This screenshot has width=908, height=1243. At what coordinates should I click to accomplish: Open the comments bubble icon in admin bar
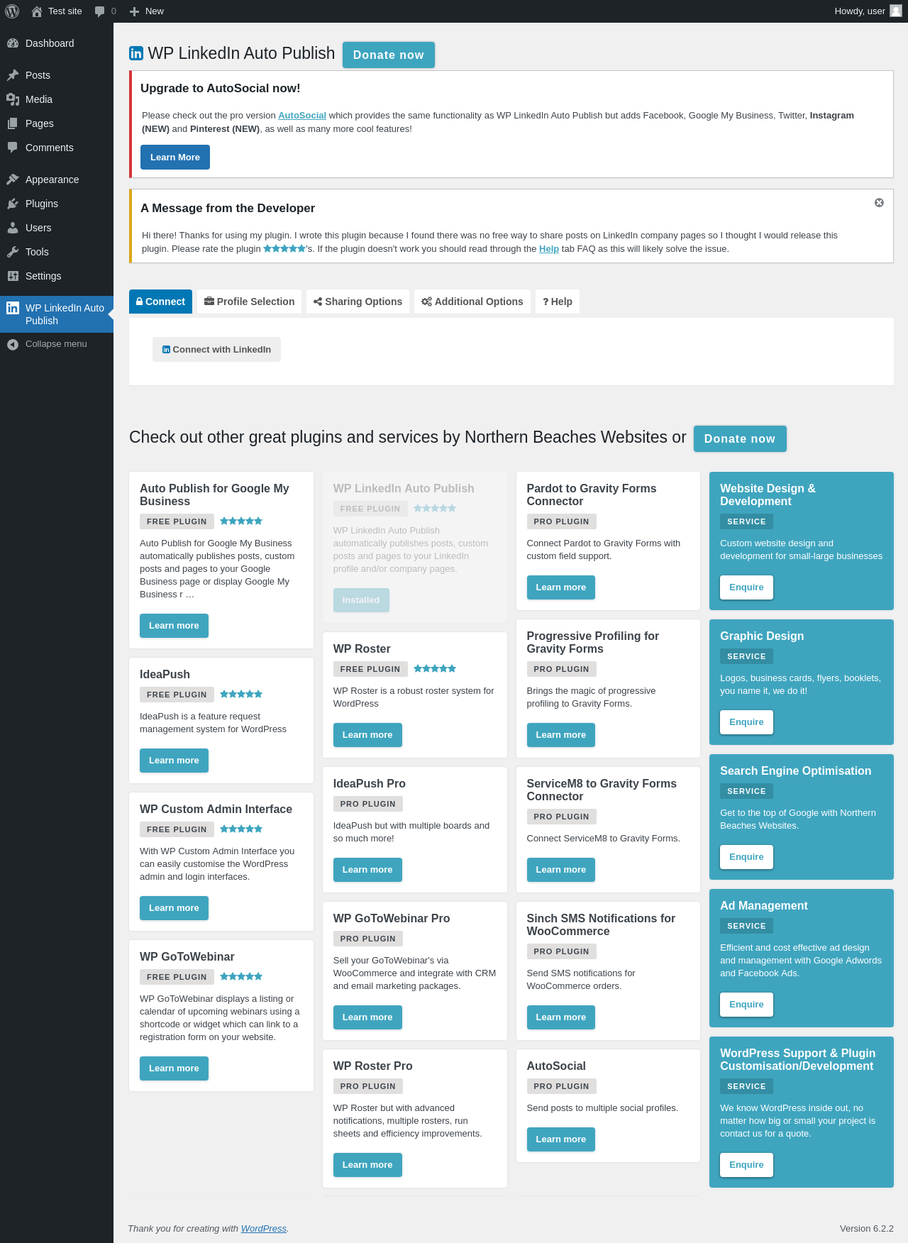click(x=100, y=11)
